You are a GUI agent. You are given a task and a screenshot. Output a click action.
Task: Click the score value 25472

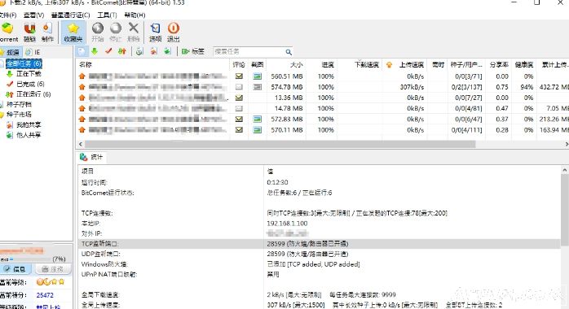tap(45, 295)
